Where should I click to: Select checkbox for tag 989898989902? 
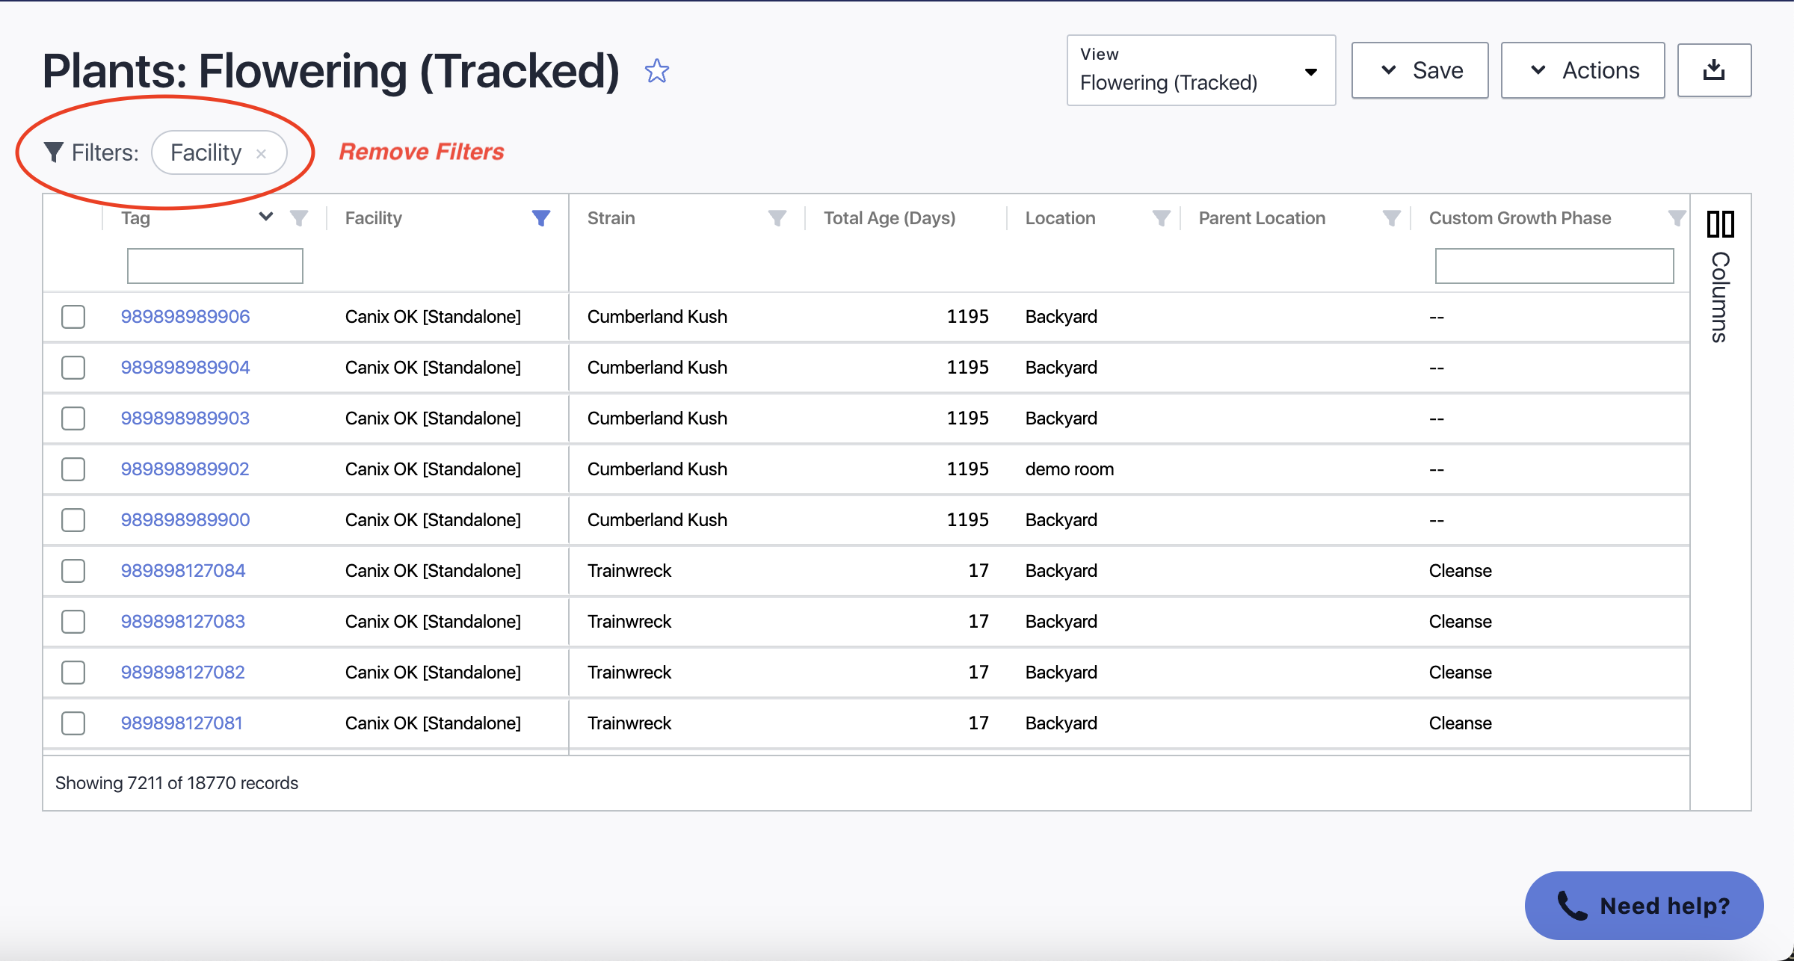[73, 469]
